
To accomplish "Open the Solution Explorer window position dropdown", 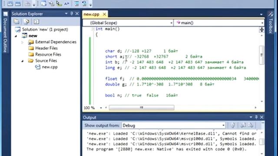I will (66, 13).
